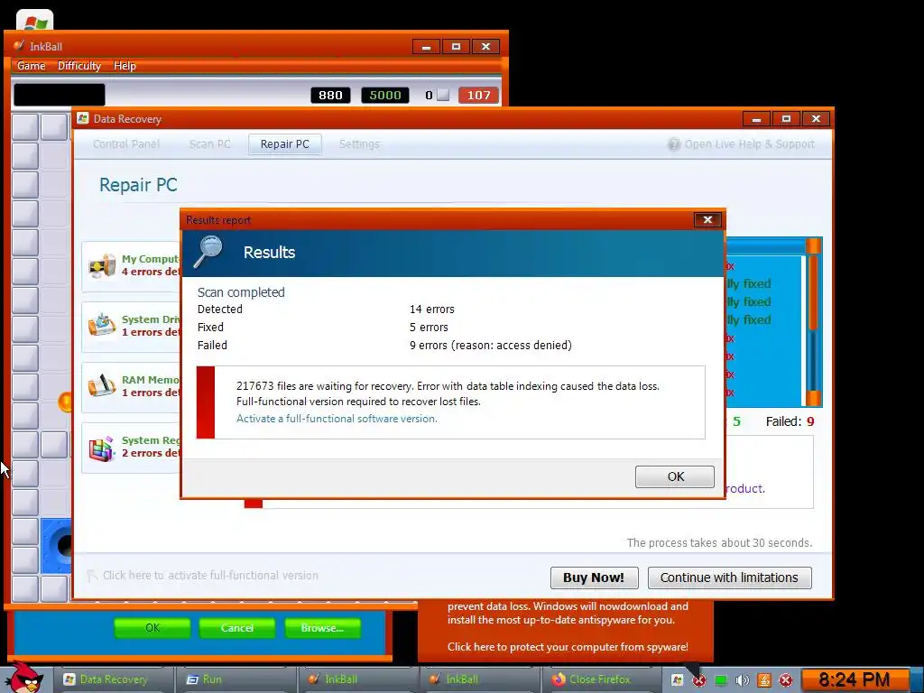
Task: Open the Help menu in InkBall
Action: click(125, 66)
